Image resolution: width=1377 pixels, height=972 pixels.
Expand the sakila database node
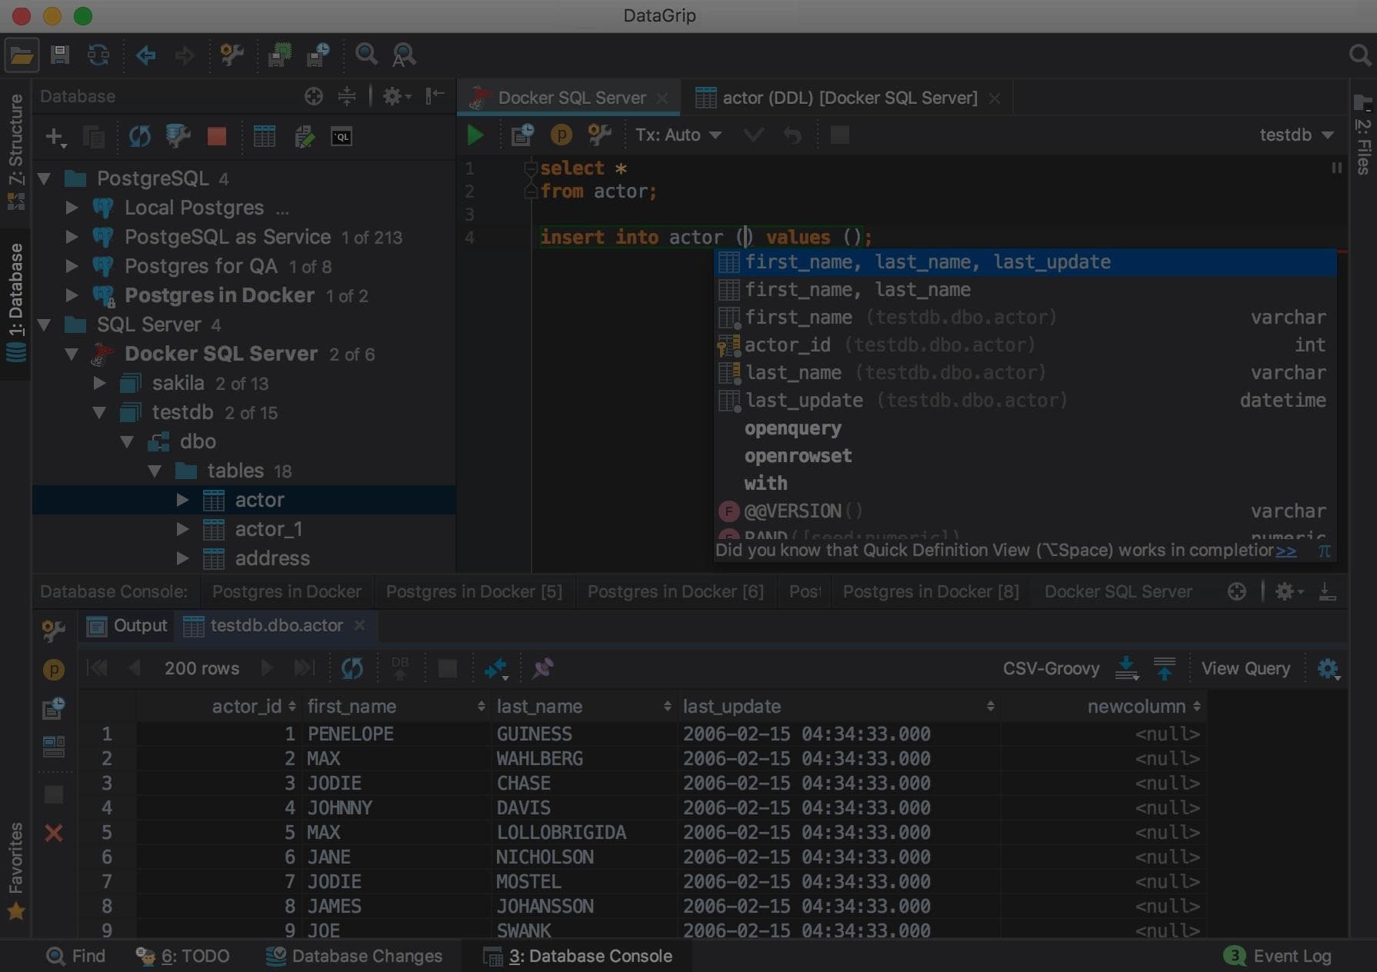(101, 383)
